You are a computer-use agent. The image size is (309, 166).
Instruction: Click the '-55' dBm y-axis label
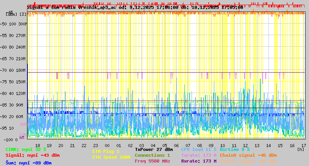(3, 36)
